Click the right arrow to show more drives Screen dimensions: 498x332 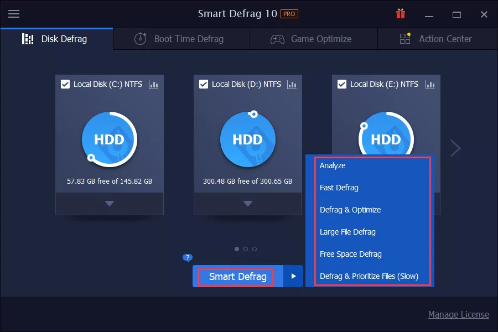point(455,148)
